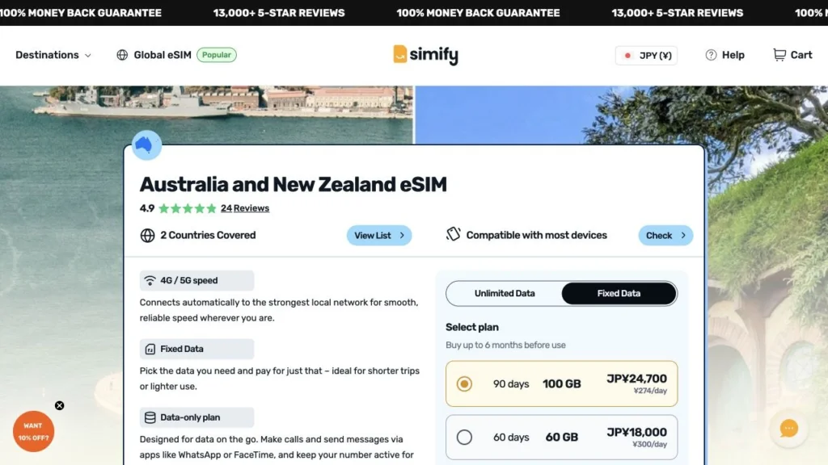Click the green star rating
The height and width of the screenshot is (465, 828).
pyautogui.click(x=188, y=208)
